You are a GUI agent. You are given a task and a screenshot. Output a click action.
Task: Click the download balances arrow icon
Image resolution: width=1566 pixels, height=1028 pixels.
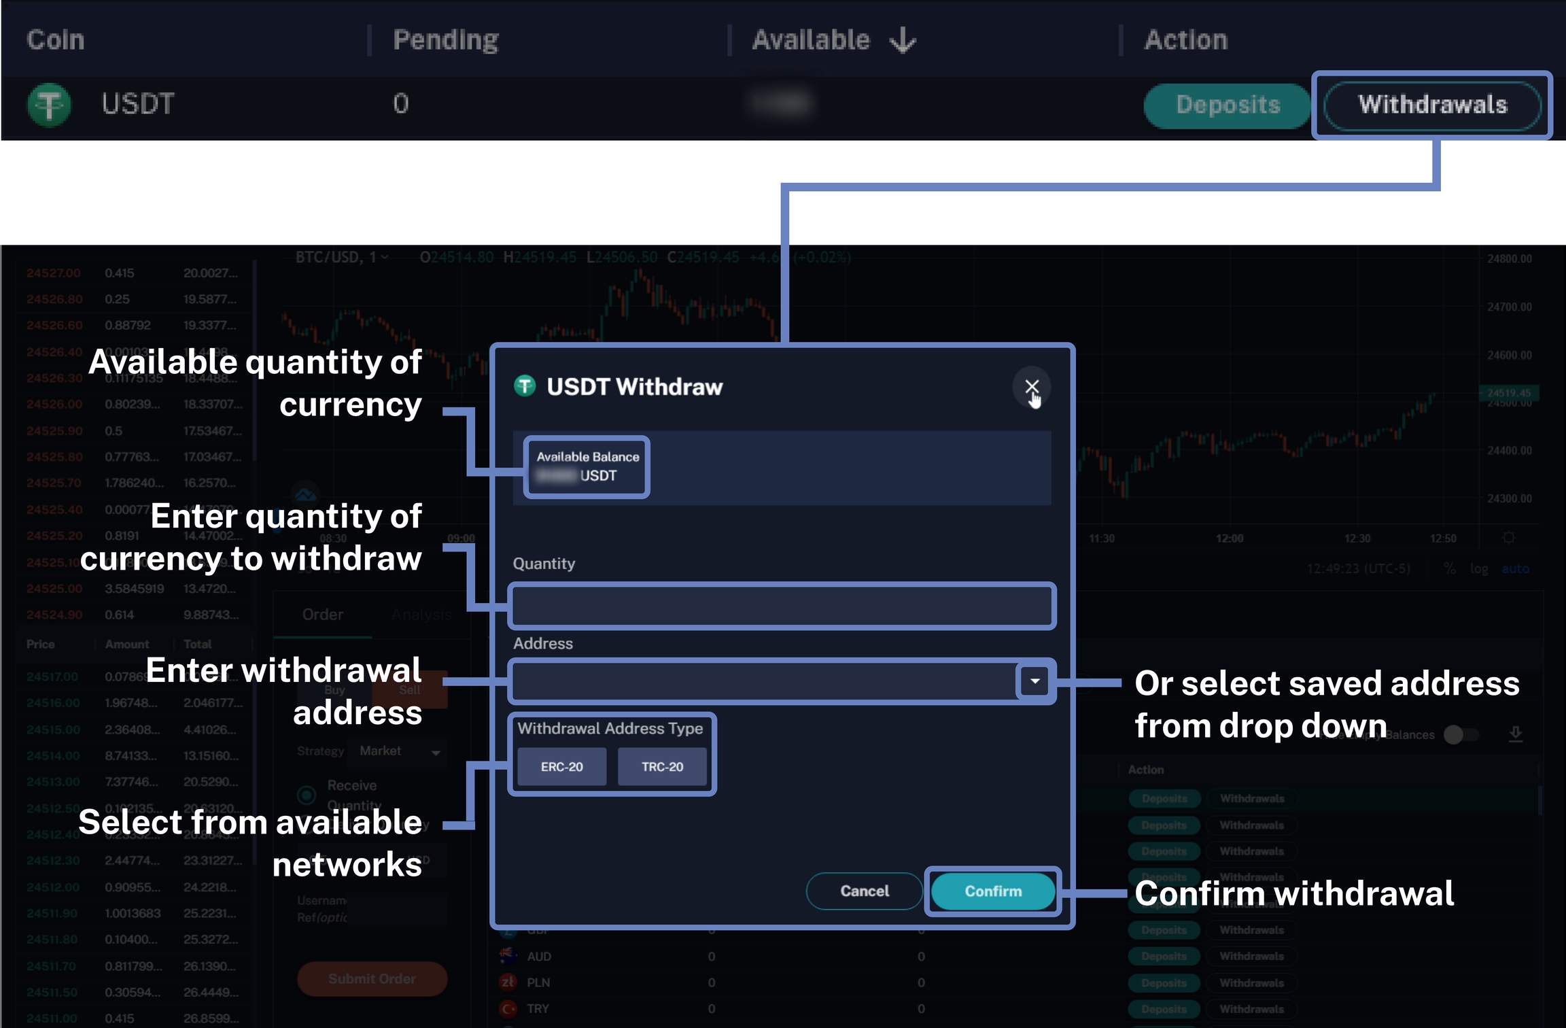(x=1515, y=734)
